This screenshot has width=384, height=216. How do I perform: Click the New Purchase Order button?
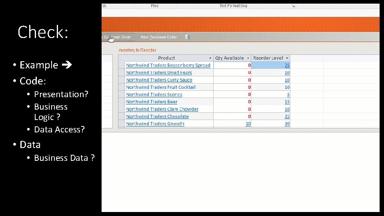(159, 37)
